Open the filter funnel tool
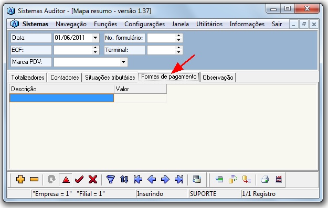Image resolution: width=328 pixels, height=208 pixels. pos(111,179)
